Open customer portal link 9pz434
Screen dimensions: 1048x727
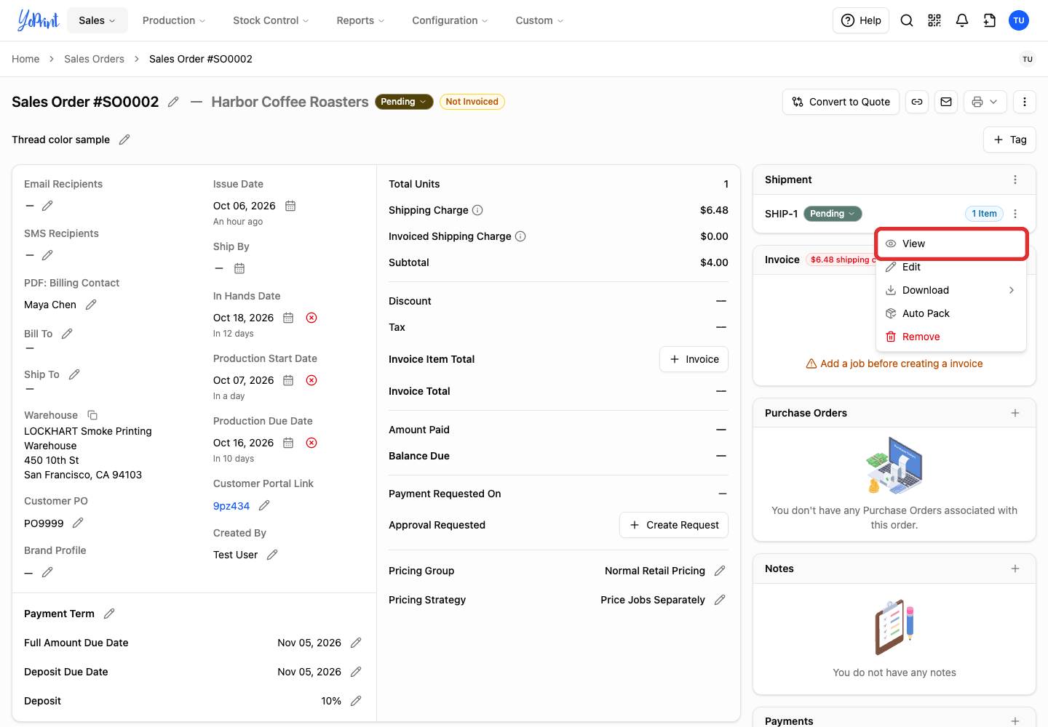[231, 506]
